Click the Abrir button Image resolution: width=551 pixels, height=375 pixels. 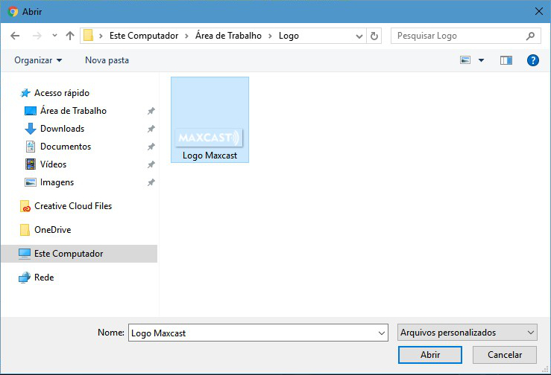pyautogui.click(x=430, y=355)
